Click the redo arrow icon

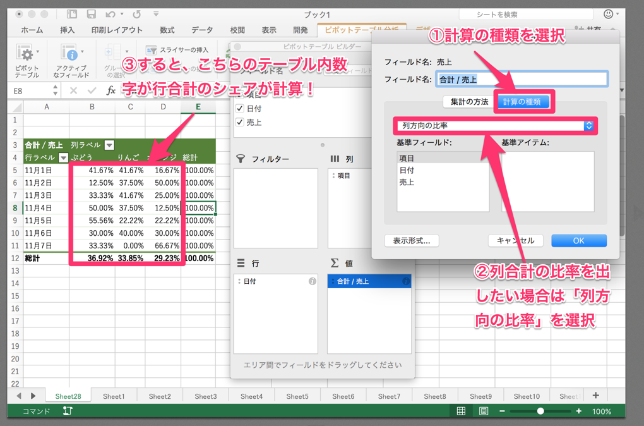tap(136, 15)
